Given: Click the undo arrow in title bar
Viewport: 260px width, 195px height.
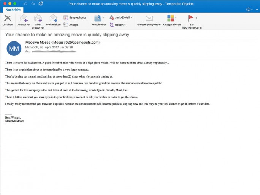Looking at the screenshot, I should coord(25,3).
